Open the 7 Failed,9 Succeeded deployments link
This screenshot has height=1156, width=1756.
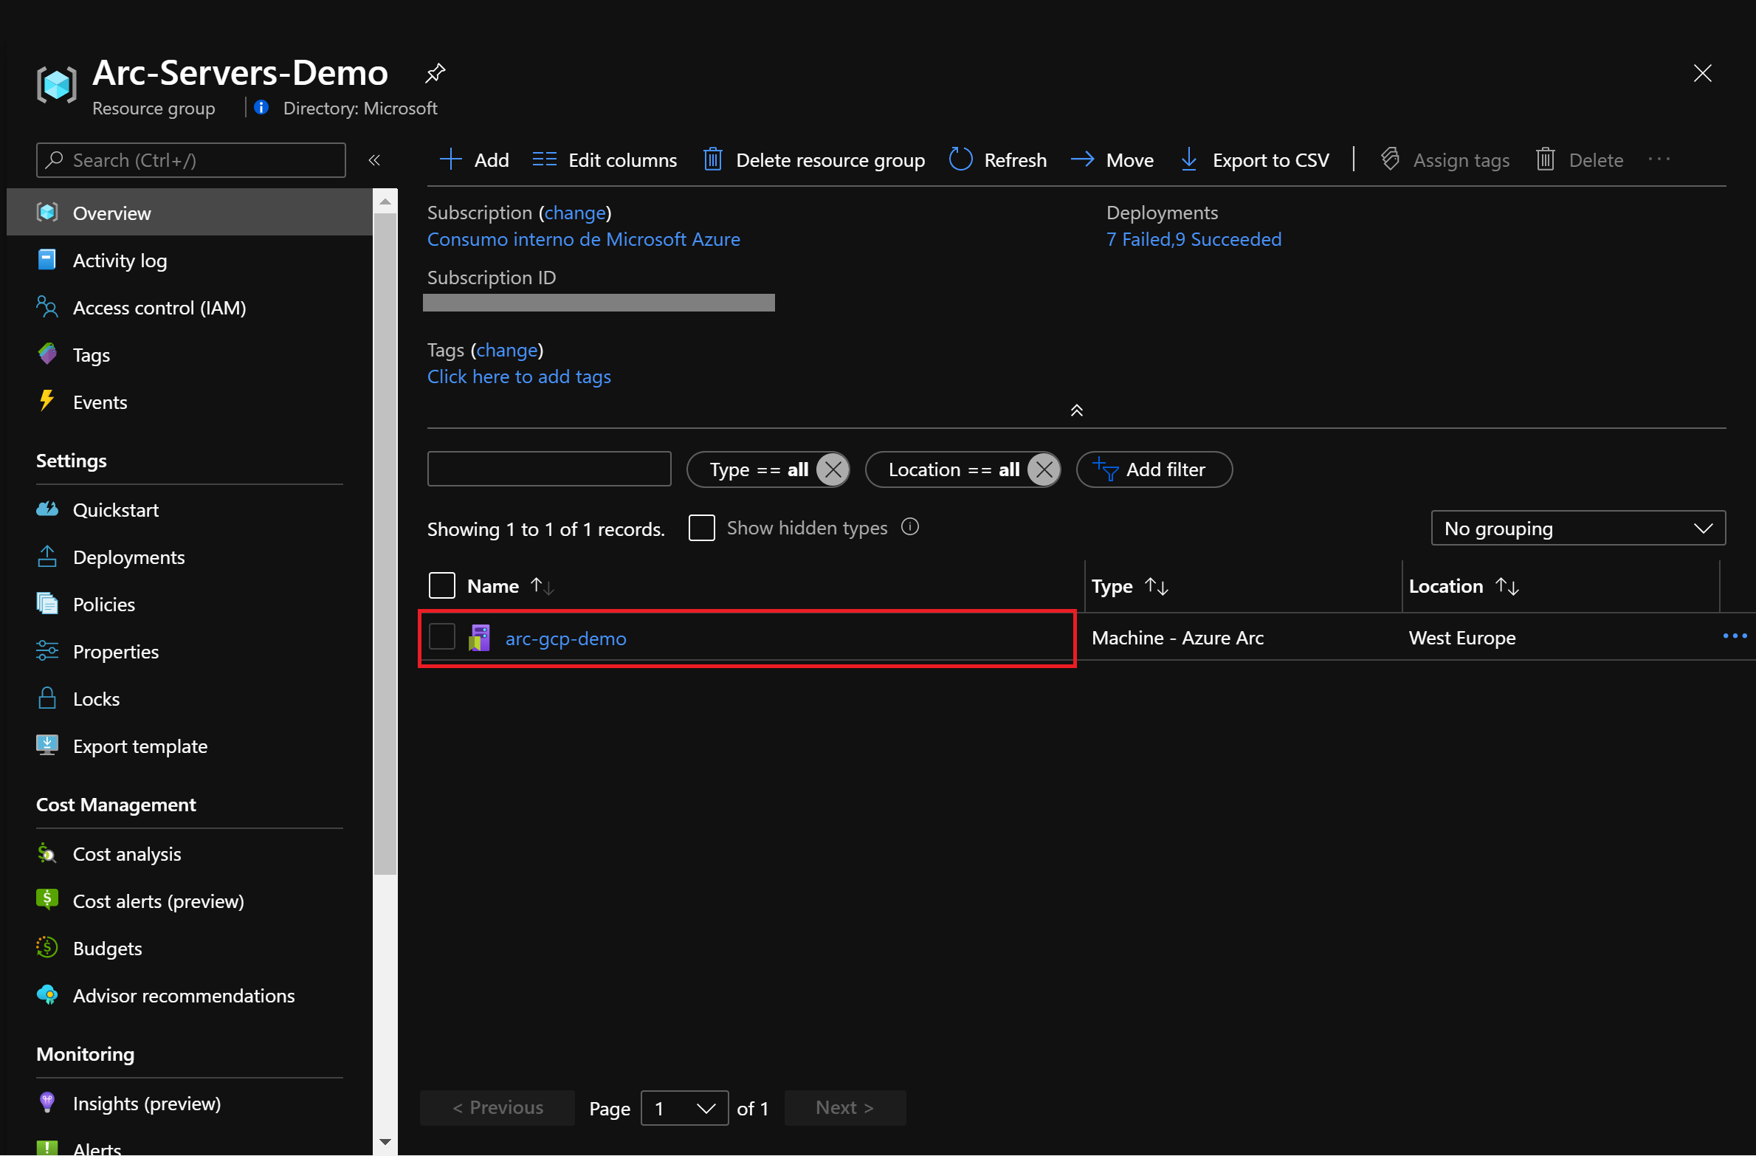click(1194, 239)
